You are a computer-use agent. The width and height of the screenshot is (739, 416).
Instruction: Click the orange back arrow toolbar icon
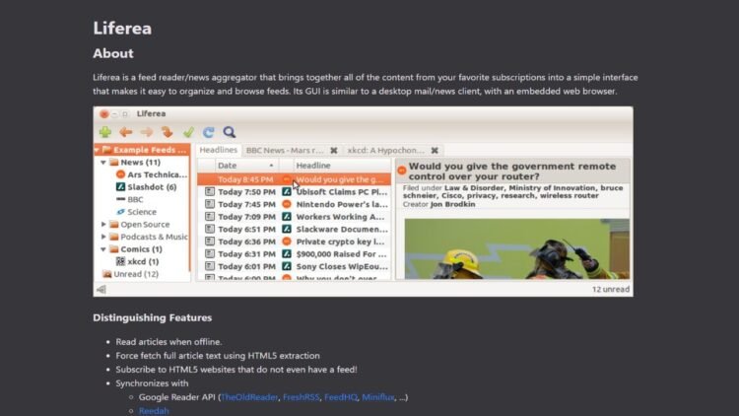coord(126,132)
